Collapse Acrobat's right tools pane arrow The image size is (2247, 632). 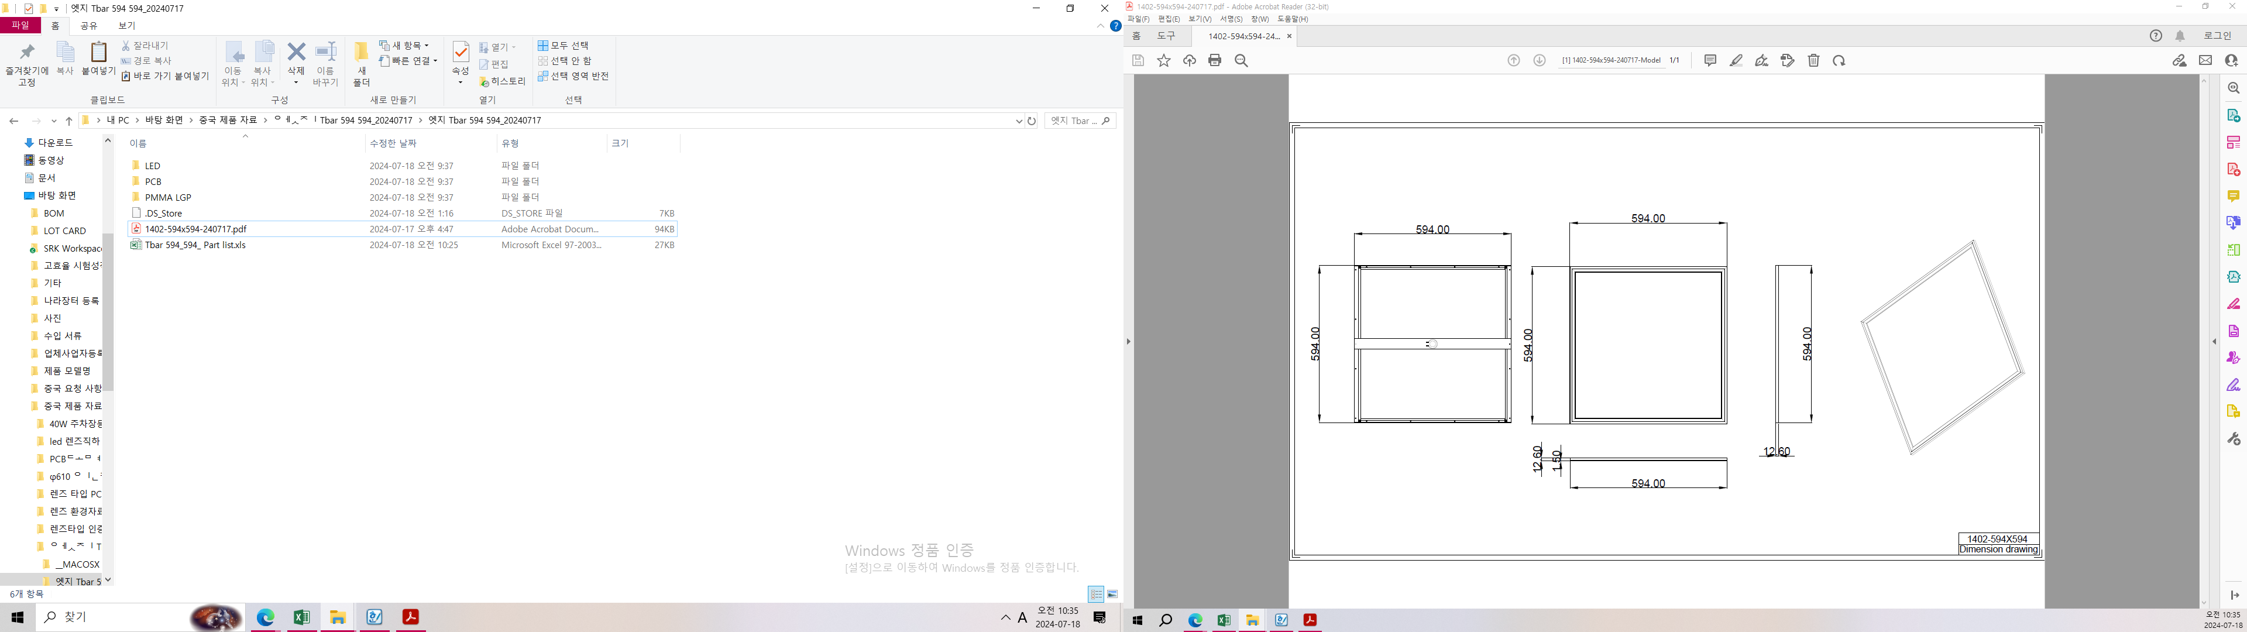coord(2215,341)
